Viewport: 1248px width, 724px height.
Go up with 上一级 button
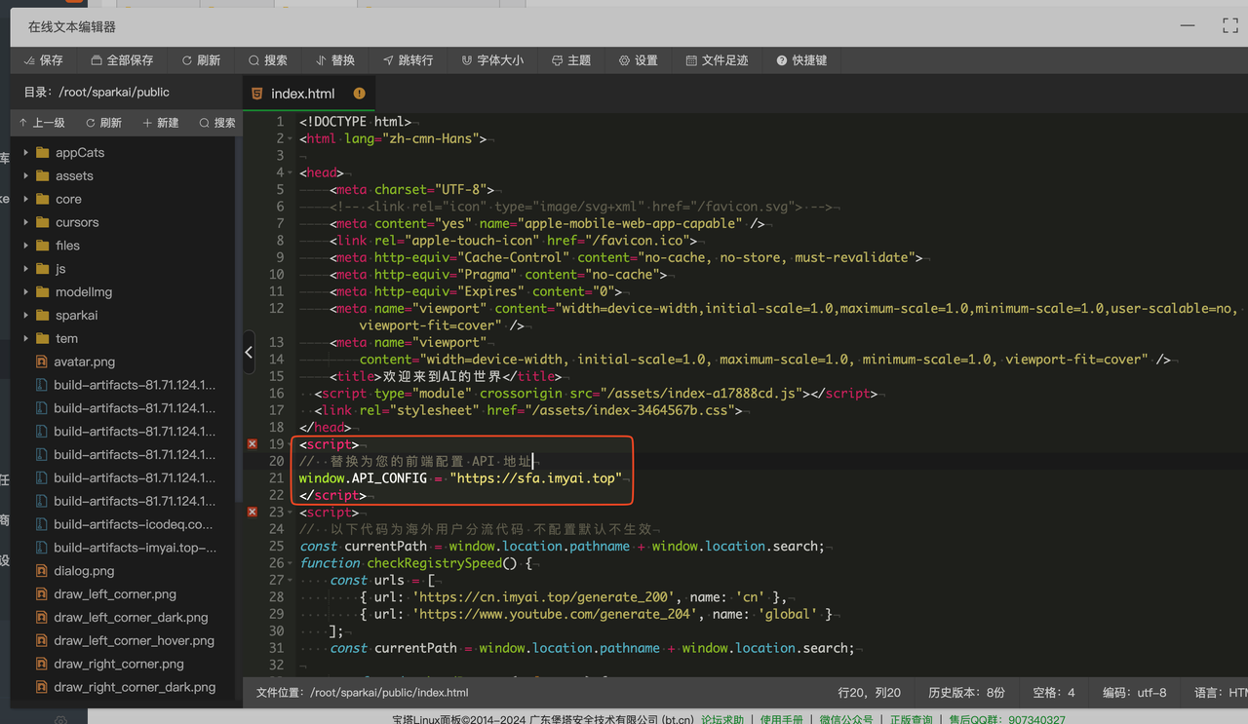42,123
